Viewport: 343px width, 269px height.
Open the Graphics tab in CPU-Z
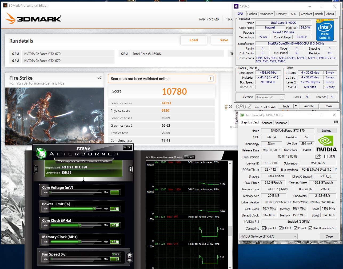tap(306, 14)
